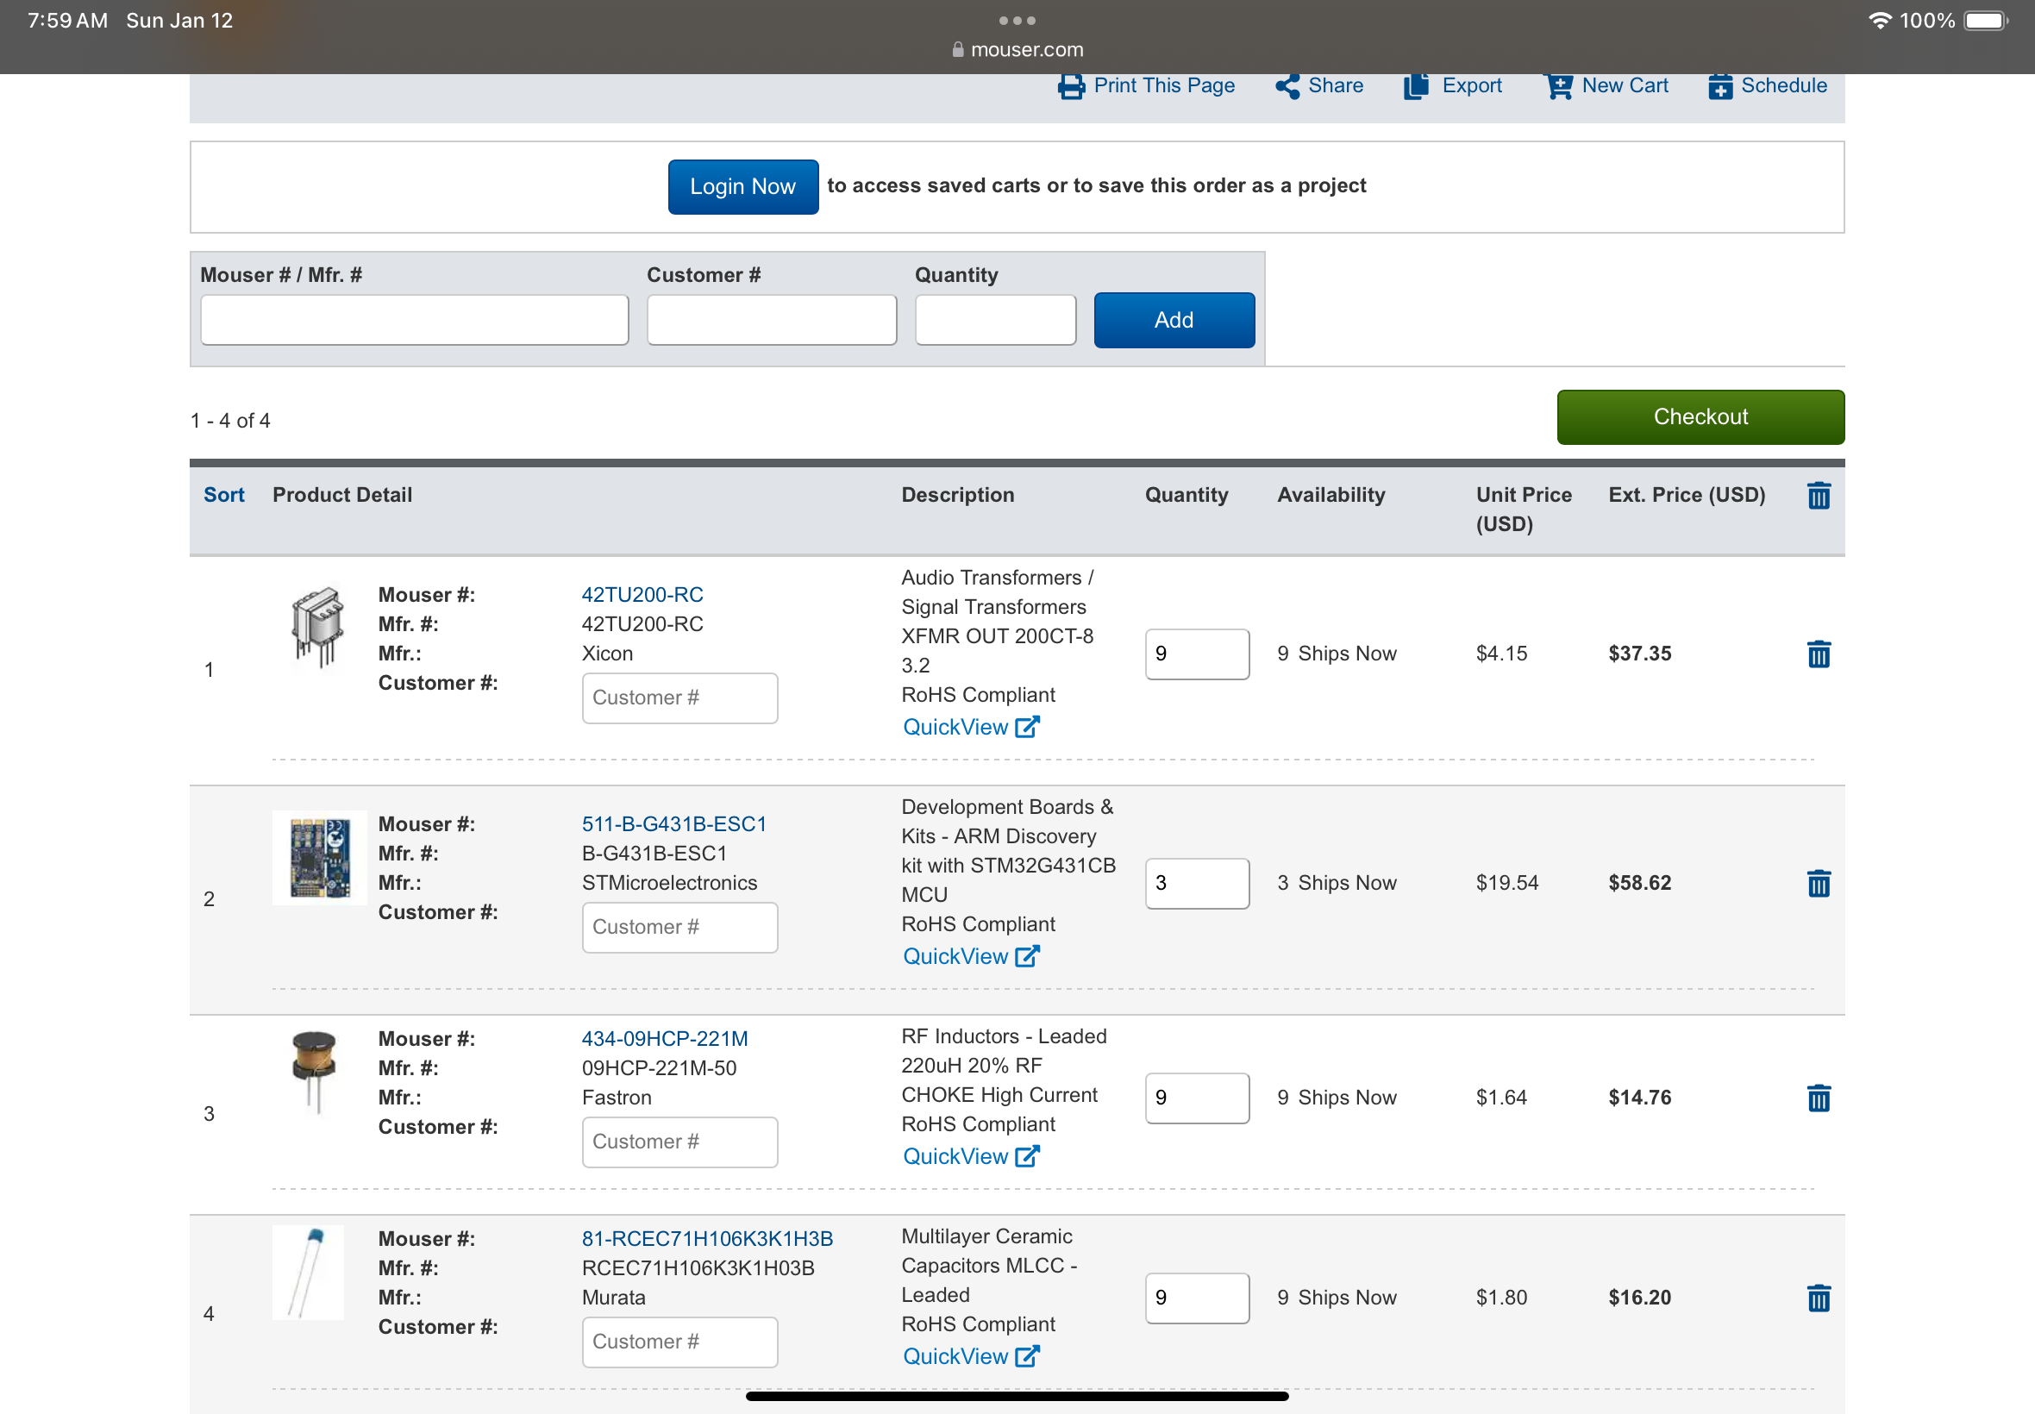Click the Fastron manufacturer name
2035x1414 pixels.
click(617, 1098)
